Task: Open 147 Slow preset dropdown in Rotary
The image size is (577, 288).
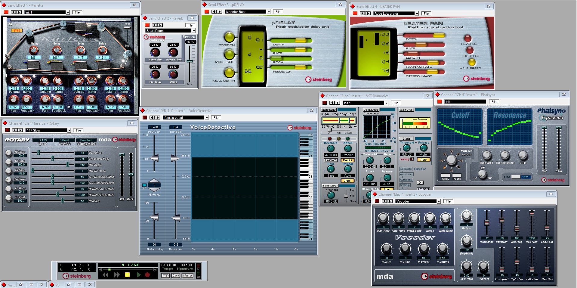Action: (69, 130)
